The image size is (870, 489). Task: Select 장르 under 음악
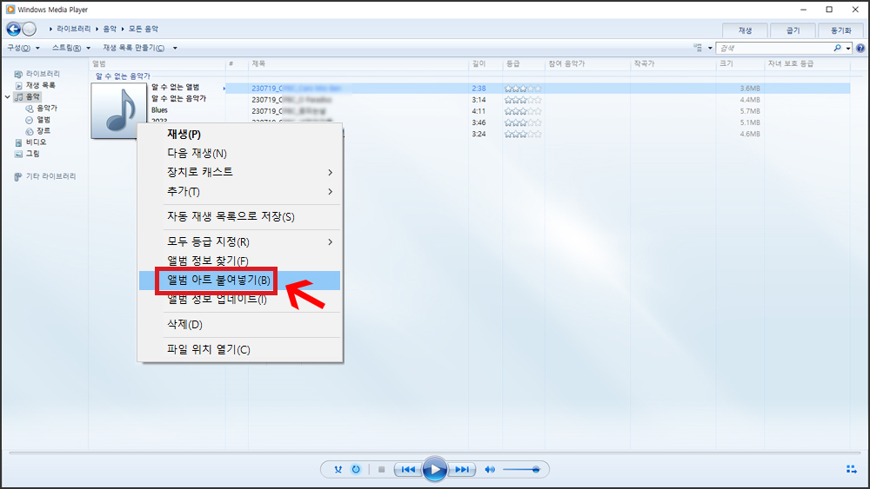point(37,131)
